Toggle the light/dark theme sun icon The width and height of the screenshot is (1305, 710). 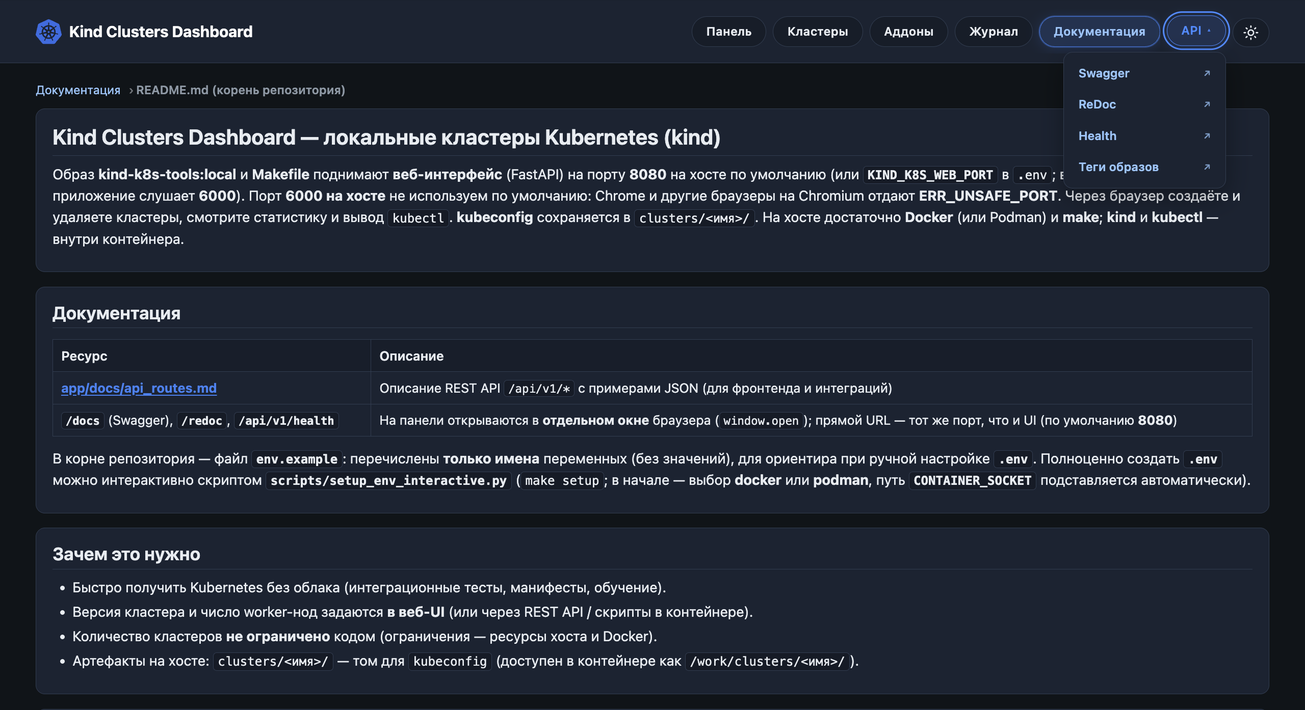pyautogui.click(x=1250, y=33)
